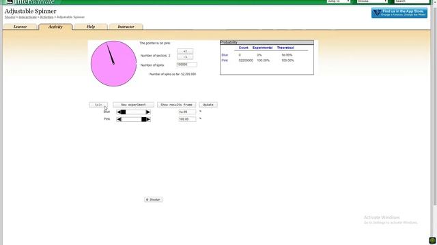The image size is (437, 245).
Task: Click 'The pointer is on pink' text
Action: [155, 44]
